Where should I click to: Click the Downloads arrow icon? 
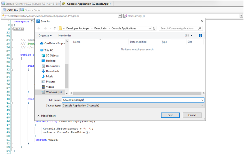[43, 71]
